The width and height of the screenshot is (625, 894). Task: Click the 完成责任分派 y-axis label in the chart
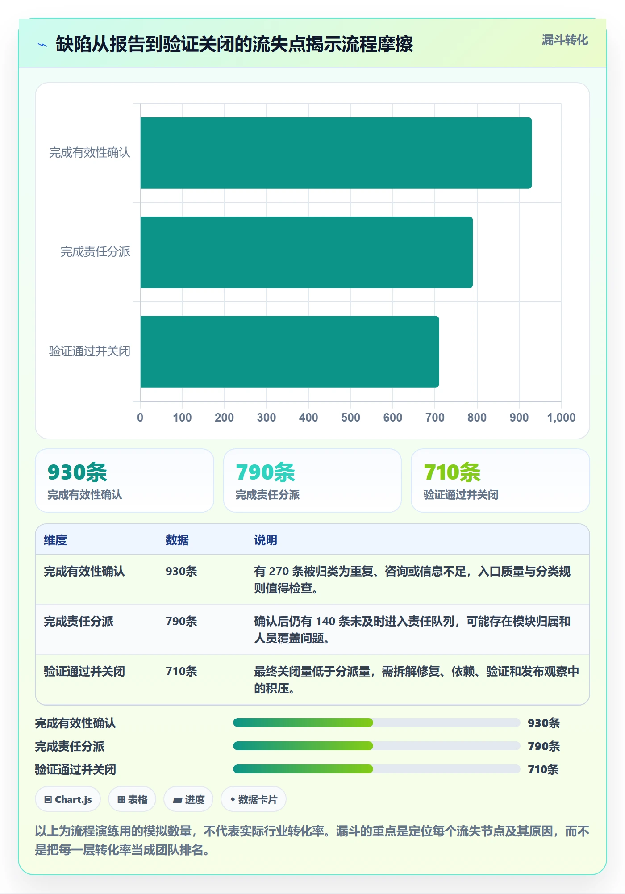click(x=96, y=252)
